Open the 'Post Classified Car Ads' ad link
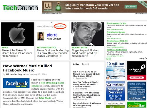 point(116,23)
